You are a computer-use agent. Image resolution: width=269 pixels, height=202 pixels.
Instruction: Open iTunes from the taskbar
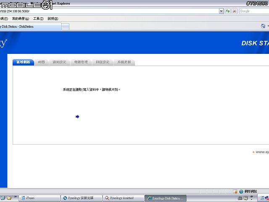(40, 198)
